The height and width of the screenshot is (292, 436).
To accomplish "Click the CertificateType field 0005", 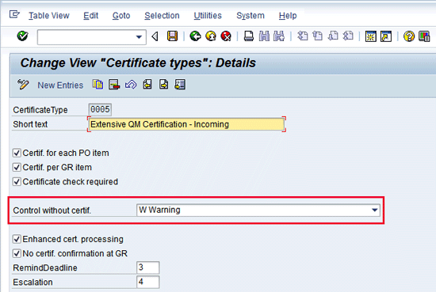I will point(100,109).
